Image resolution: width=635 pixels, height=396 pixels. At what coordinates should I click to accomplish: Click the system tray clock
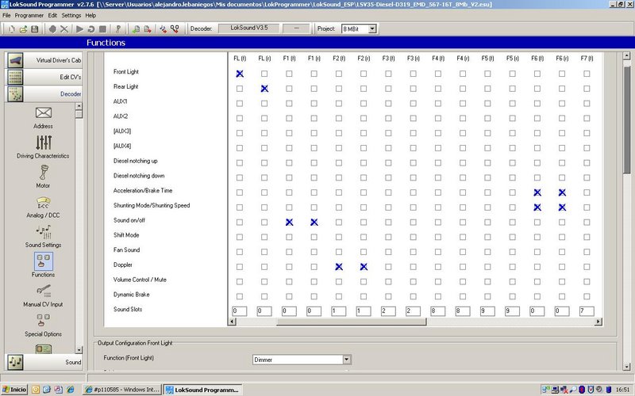coord(623,390)
